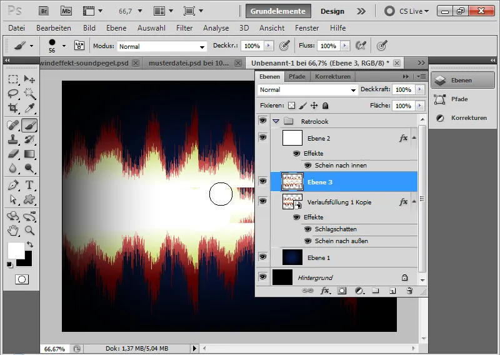Viewport: 500px width, 355px height.
Task: Select the Gradient tool
Action: coord(29,154)
